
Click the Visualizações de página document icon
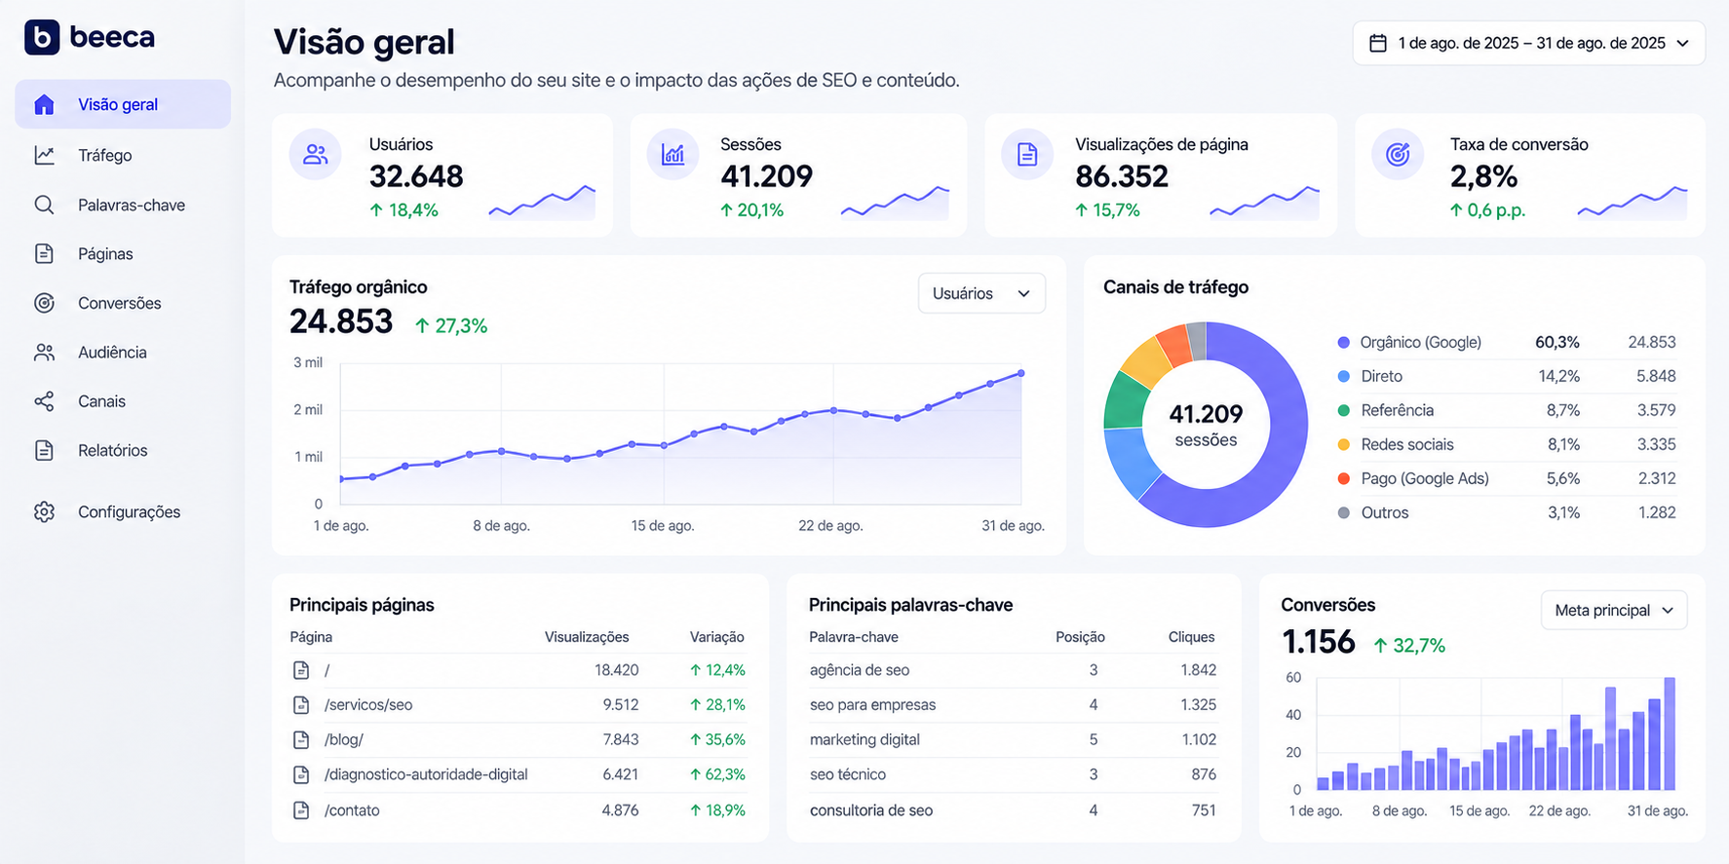1027,154
